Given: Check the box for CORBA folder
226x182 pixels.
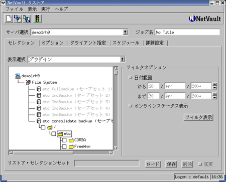Looking at the screenshot, I should [x=64, y=140].
